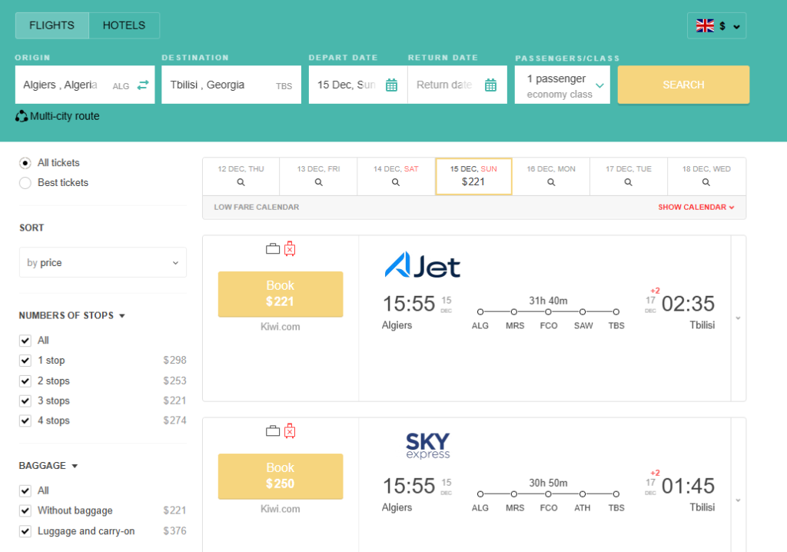The width and height of the screenshot is (787, 552).
Task: Open the return date calendar icon
Action: [490, 85]
